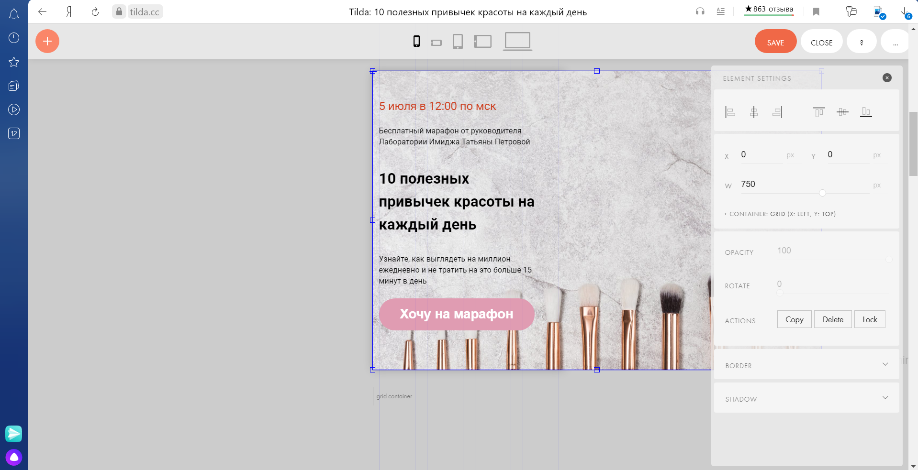This screenshot has width=918, height=470.
Task: Edit the opacity value field
Action: pyautogui.click(x=832, y=251)
